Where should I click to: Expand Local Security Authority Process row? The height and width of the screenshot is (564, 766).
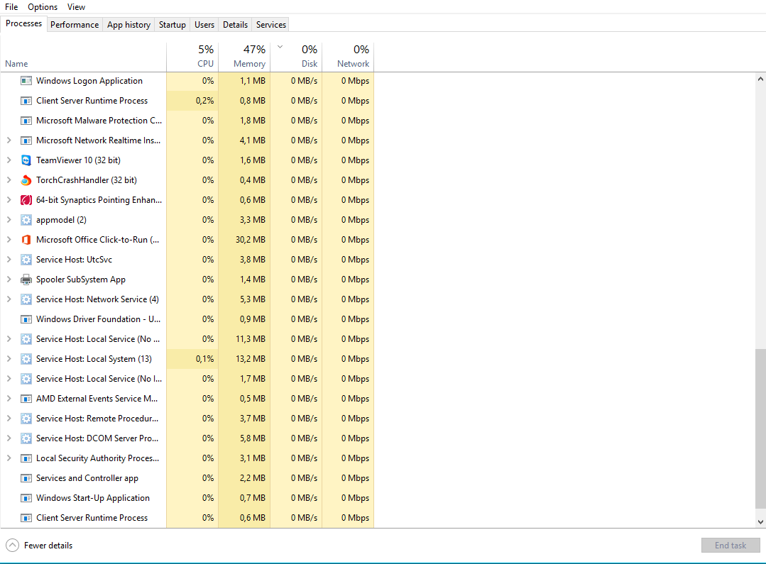coord(9,458)
